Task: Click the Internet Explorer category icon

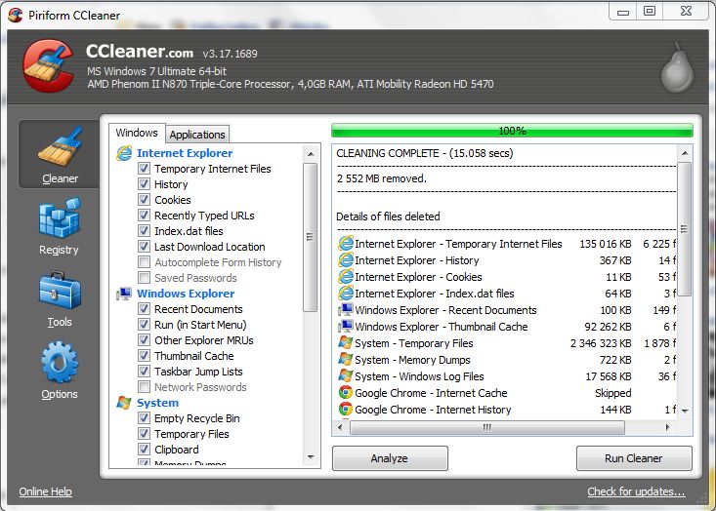Action: tap(124, 153)
